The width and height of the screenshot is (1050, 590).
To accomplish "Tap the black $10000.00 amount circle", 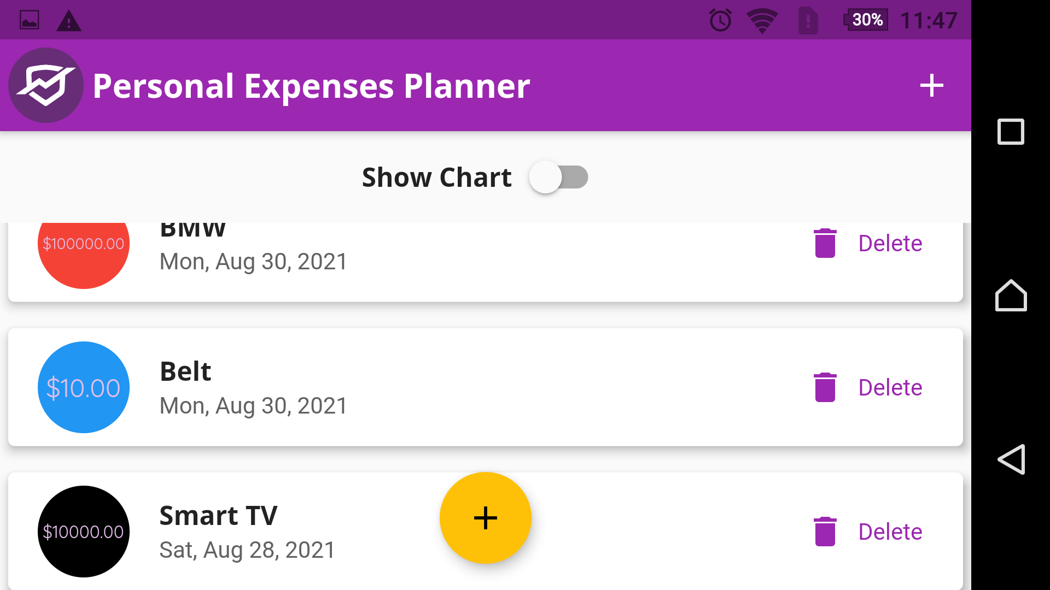I will coord(83,531).
